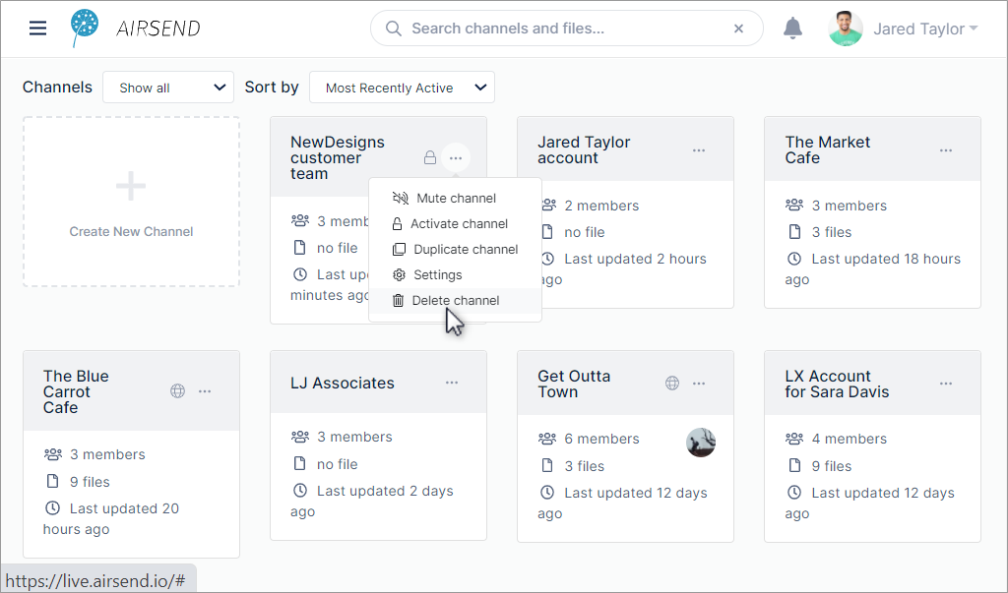Click the globe icon on Get Outta Town
Image resolution: width=1008 pixels, height=593 pixels.
point(671,384)
